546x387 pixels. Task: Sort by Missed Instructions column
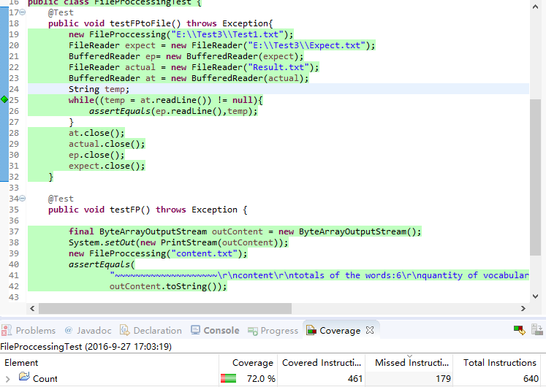(409, 363)
